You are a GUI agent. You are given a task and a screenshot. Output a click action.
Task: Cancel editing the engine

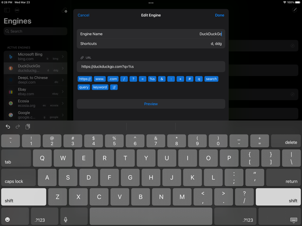tap(83, 15)
